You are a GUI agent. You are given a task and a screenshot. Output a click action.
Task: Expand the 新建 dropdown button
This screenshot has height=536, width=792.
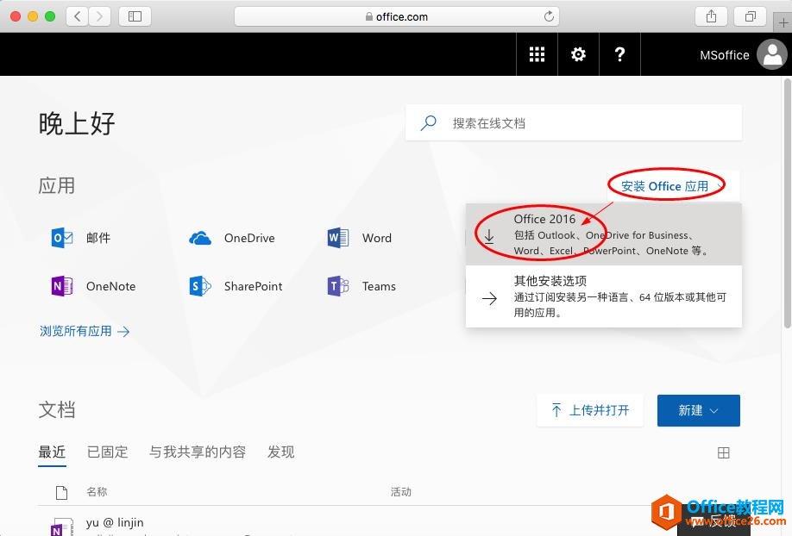[x=698, y=410]
